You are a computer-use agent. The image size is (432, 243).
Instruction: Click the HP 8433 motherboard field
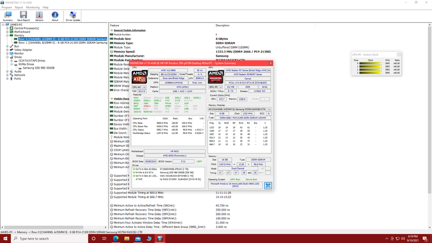click(x=174, y=151)
